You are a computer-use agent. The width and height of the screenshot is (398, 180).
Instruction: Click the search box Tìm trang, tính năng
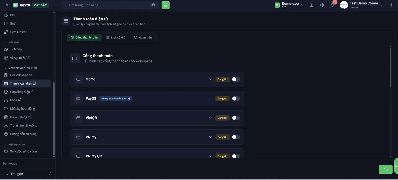click(x=110, y=5)
